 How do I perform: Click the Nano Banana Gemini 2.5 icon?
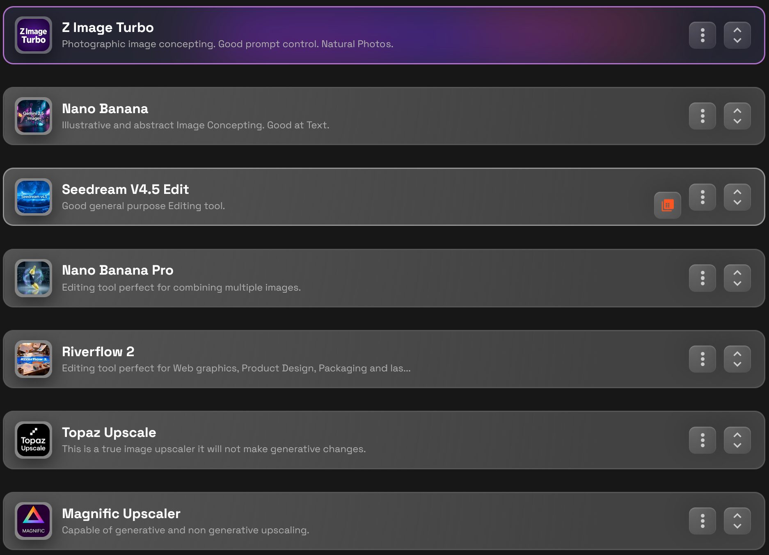tap(33, 116)
